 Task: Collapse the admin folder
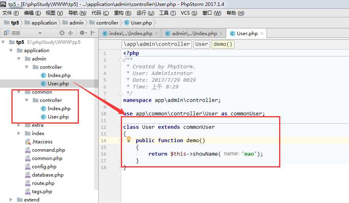click(19, 59)
